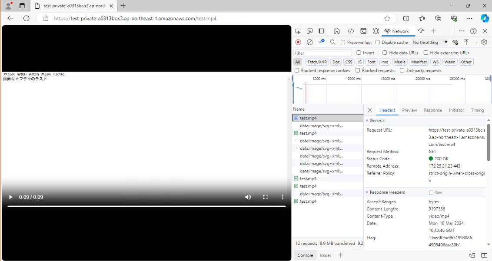This screenshot has width=492, height=261.
Task: Filter requests by Doc
Action: click(x=336, y=62)
